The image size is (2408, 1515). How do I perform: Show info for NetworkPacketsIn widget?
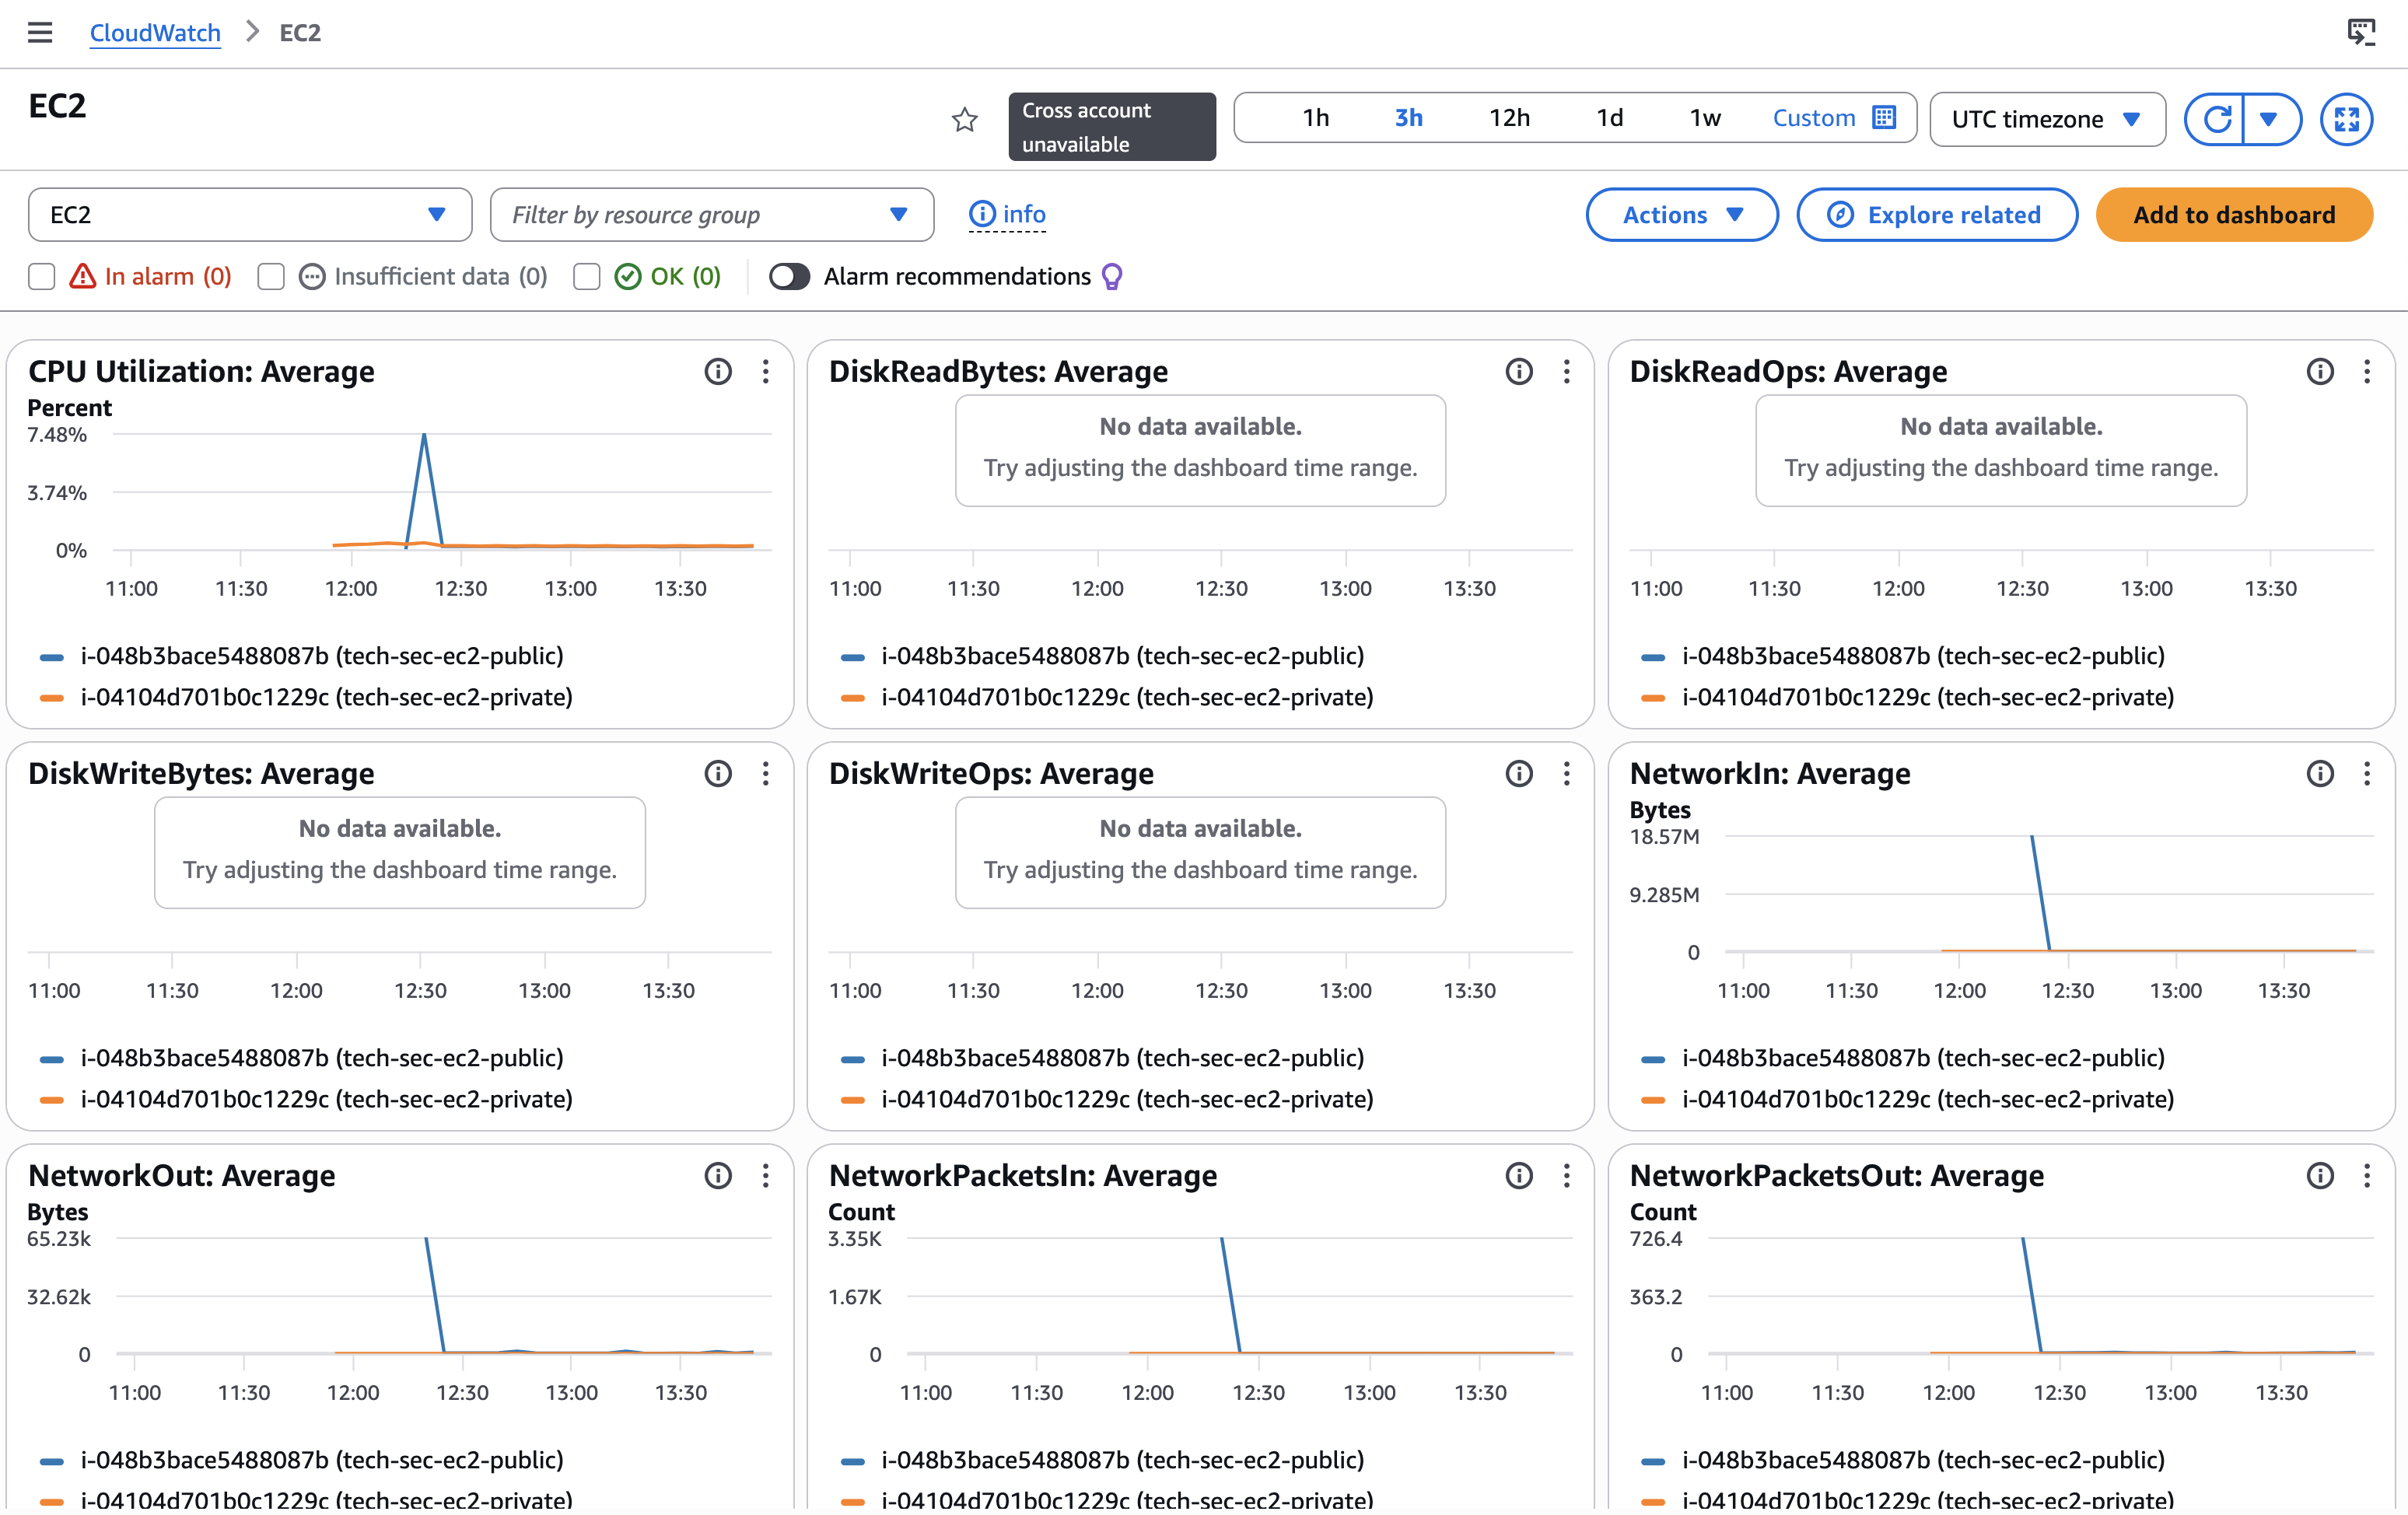(1519, 1175)
